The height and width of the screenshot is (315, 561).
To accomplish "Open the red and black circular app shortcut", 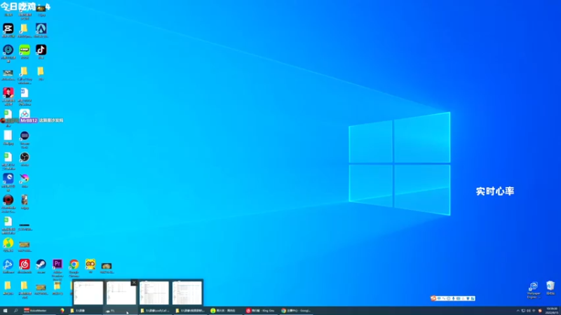I will [x=8, y=200].
